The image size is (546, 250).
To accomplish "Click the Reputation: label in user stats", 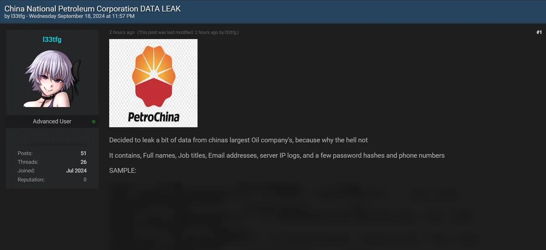I will tap(31, 180).
